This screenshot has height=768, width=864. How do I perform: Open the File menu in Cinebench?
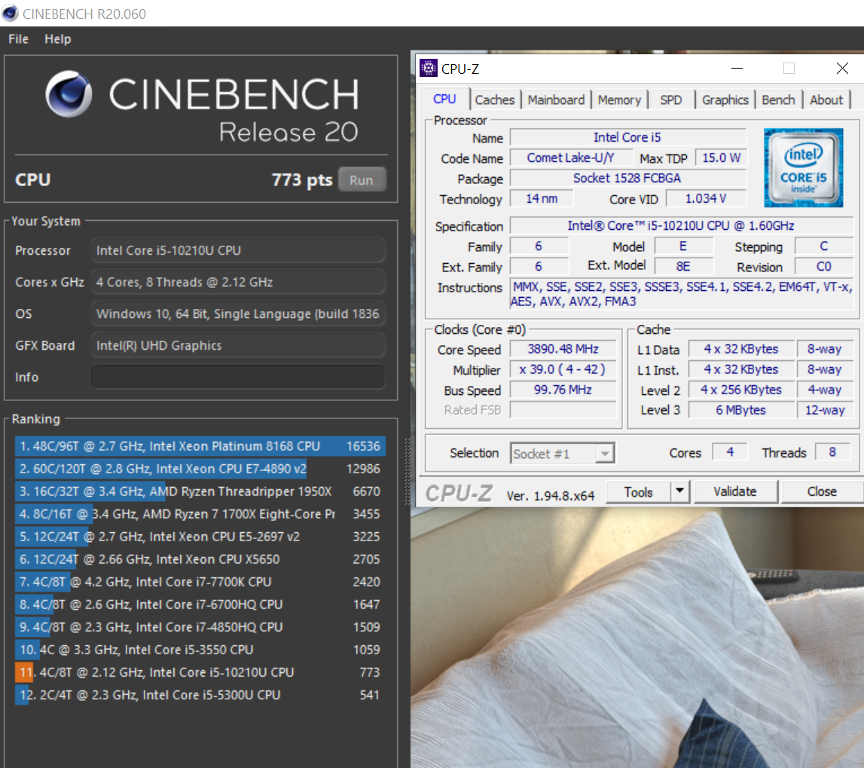(x=18, y=39)
